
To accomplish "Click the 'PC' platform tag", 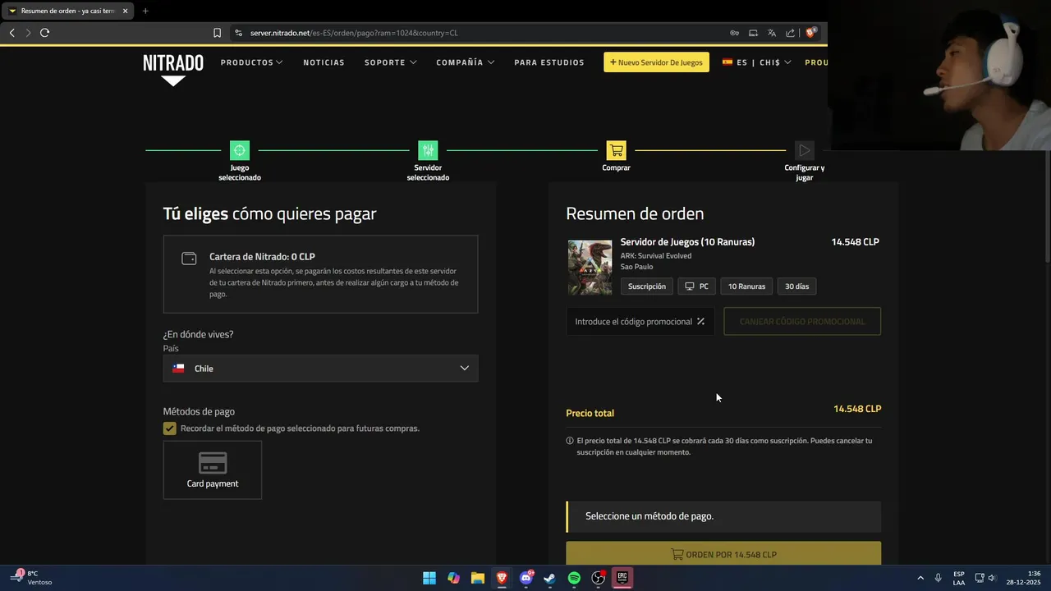I will click(x=696, y=286).
